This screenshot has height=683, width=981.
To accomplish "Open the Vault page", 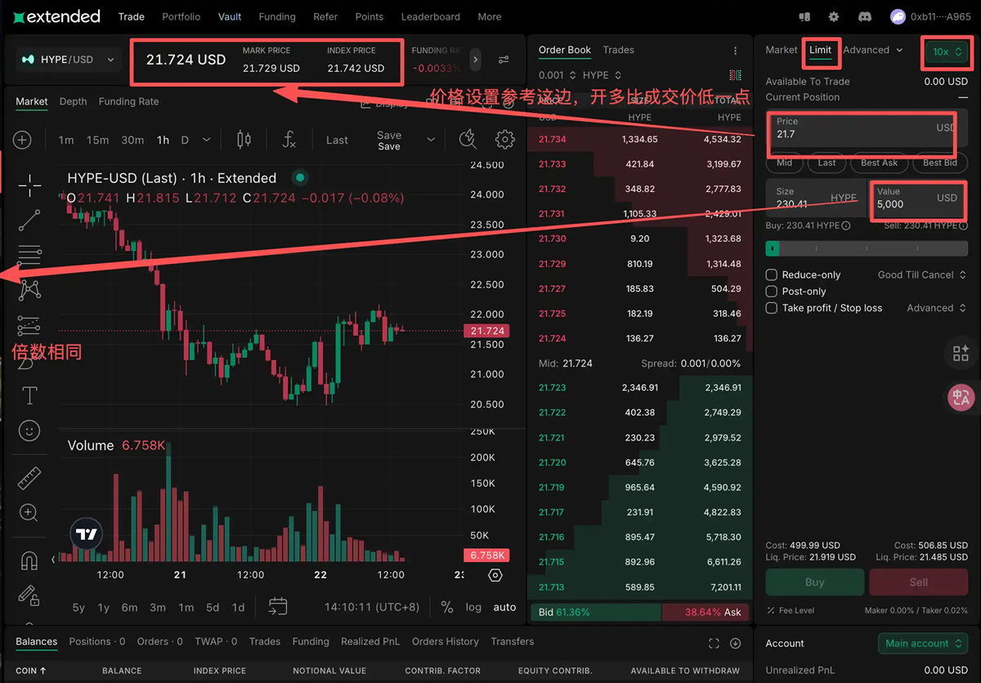I will (230, 16).
